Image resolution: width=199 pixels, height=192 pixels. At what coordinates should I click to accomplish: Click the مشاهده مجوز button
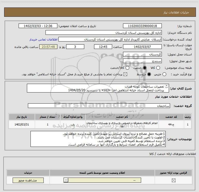(x=28, y=180)
